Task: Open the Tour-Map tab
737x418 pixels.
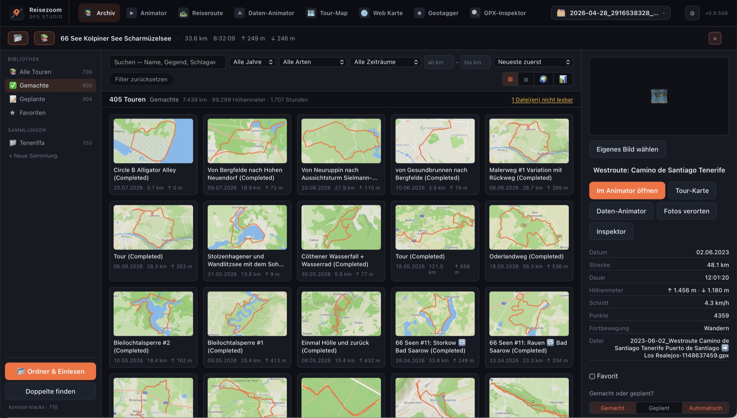Action: click(327, 13)
